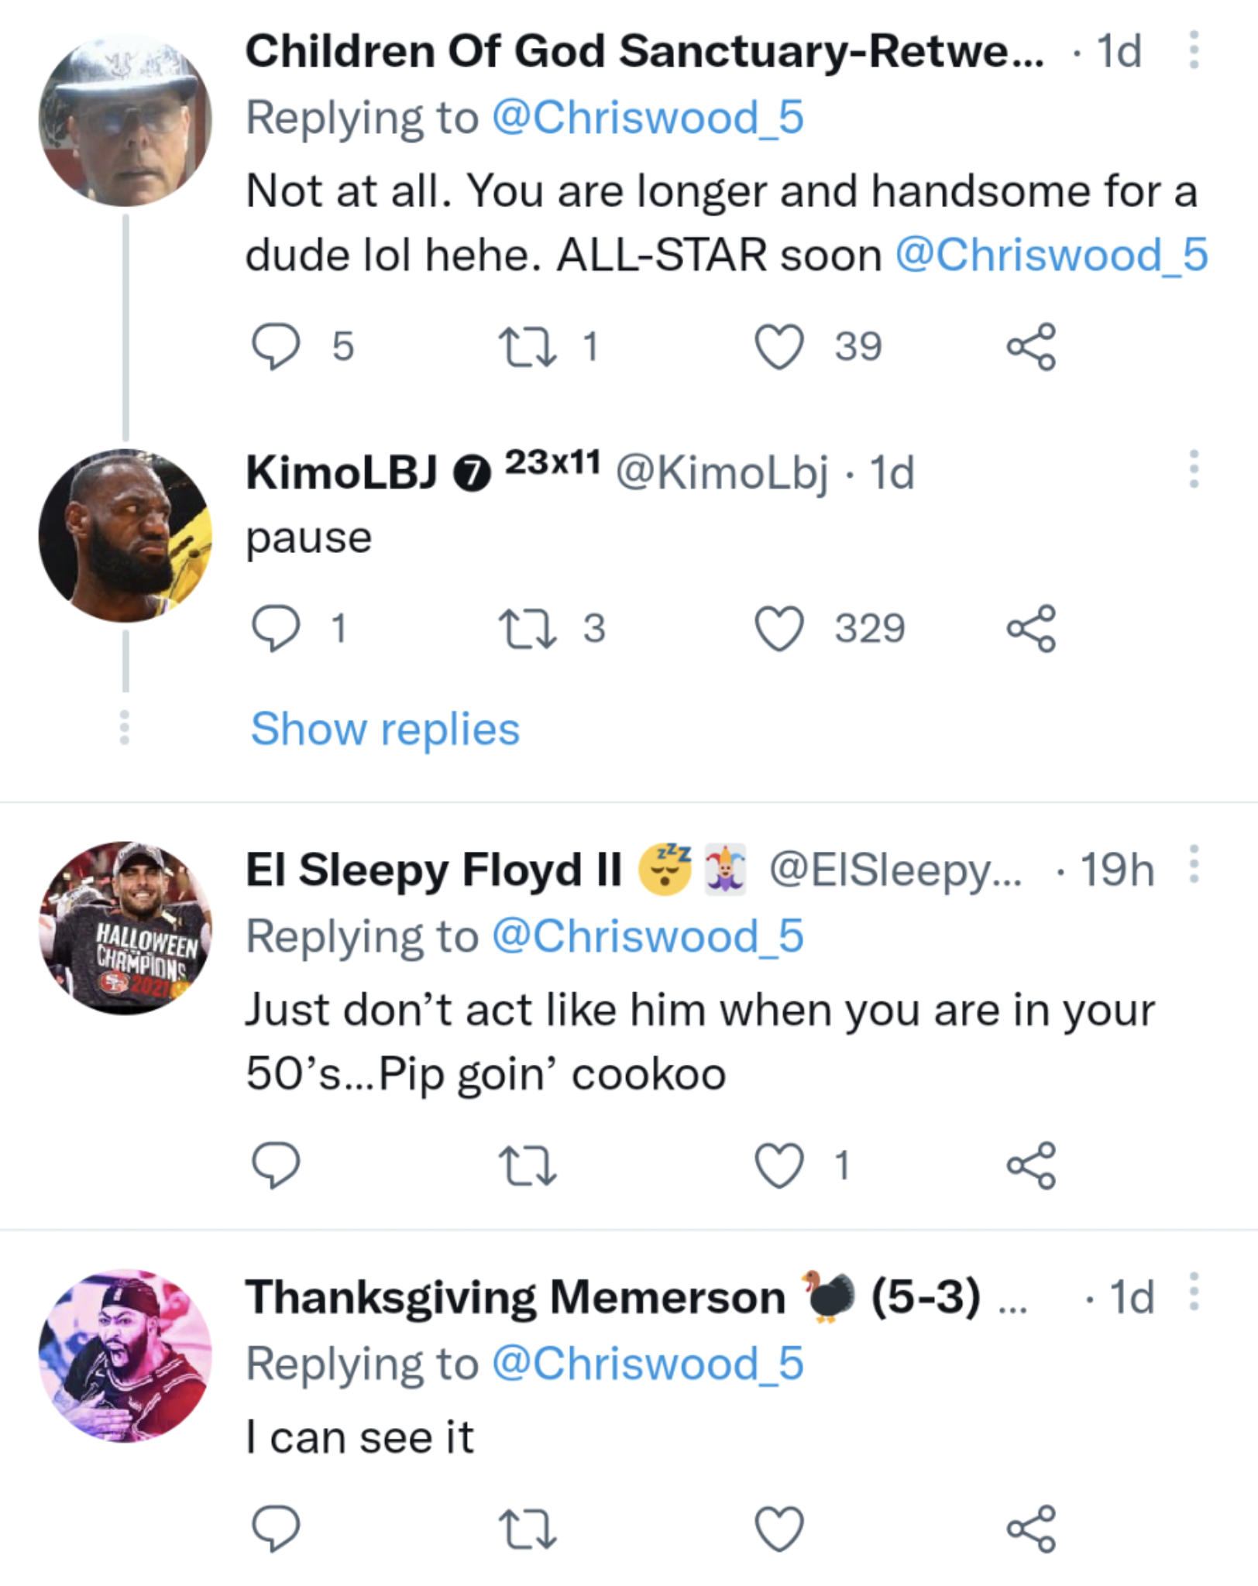Retweet the El Sleepy Floyd II reply
The image size is (1258, 1586).
(x=527, y=1165)
